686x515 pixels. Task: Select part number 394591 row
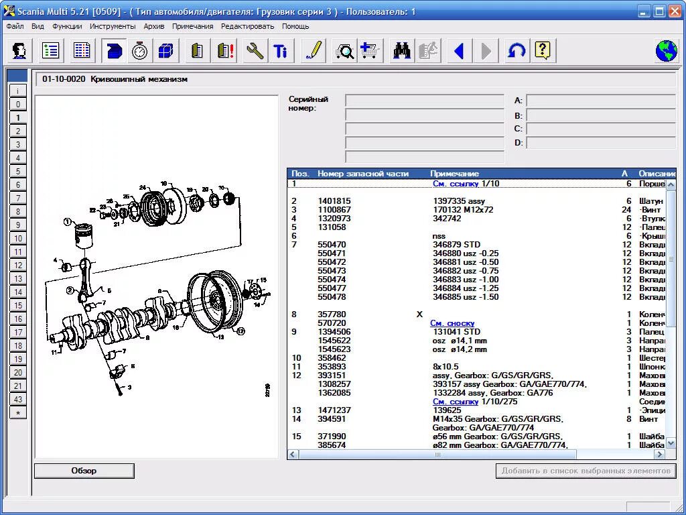[x=477, y=419]
